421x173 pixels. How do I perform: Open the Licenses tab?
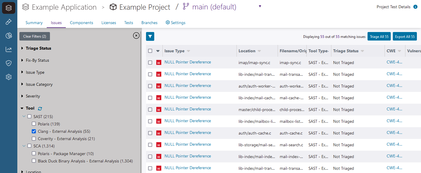(x=109, y=23)
